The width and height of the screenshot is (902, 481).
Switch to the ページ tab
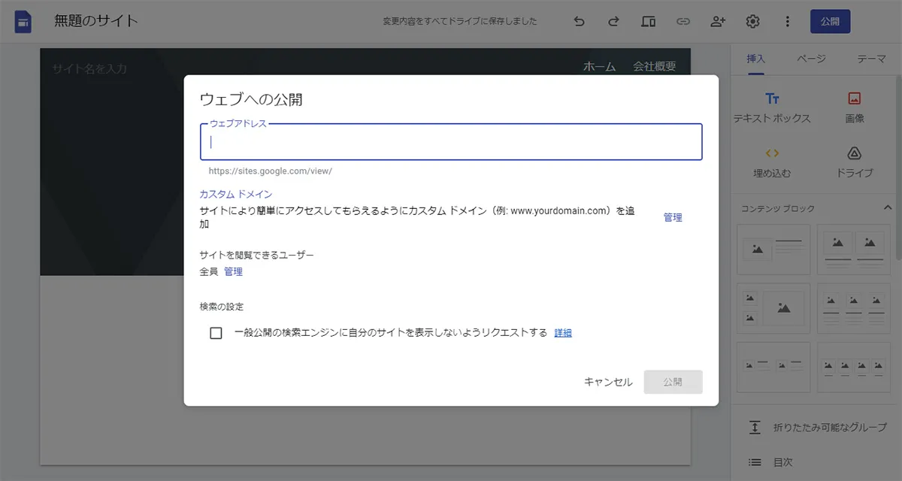(x=811, y=58)
